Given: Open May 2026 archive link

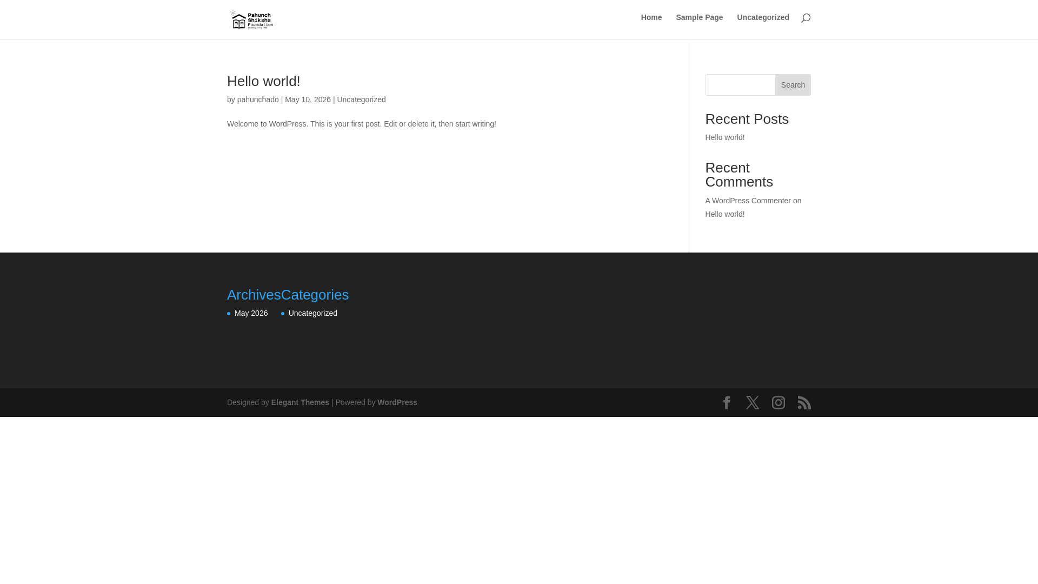Looking at the screenshot, I should pos(251,313).
